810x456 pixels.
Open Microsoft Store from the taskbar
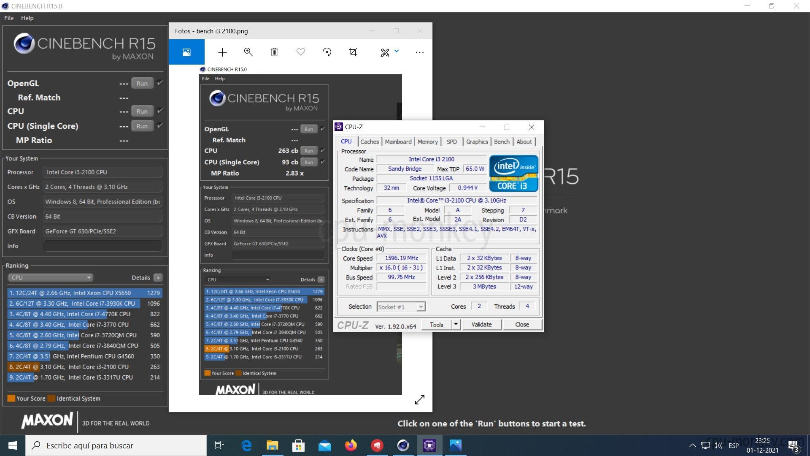point(299,445)
